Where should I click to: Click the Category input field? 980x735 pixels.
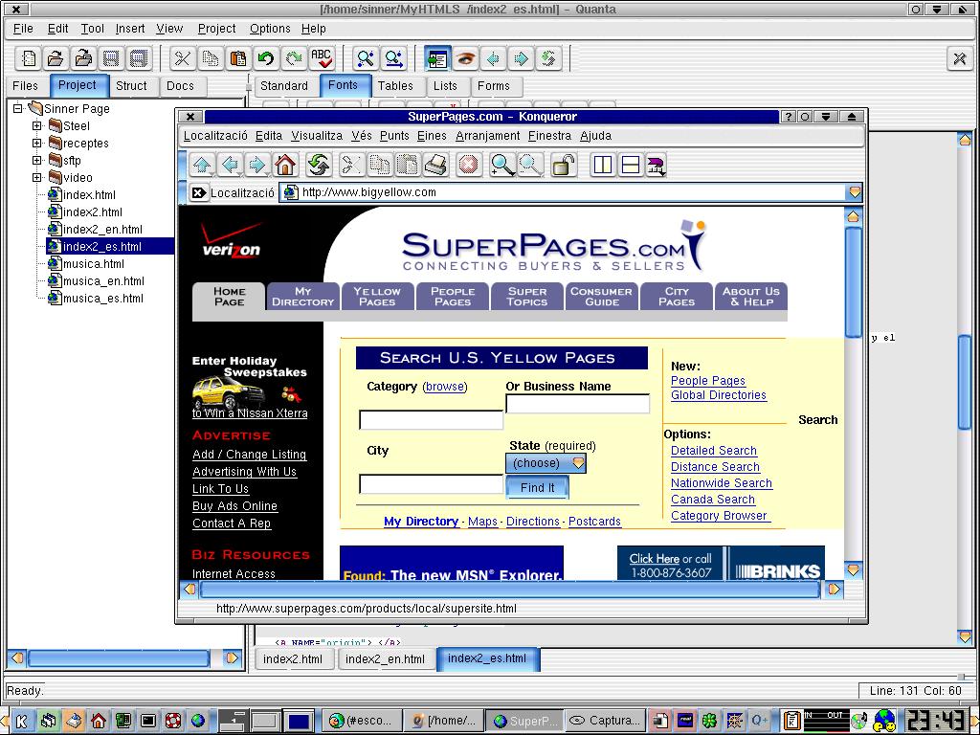432,420
